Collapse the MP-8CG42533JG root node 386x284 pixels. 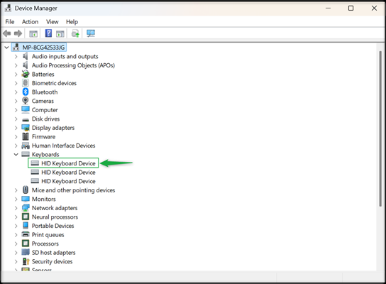6,48
